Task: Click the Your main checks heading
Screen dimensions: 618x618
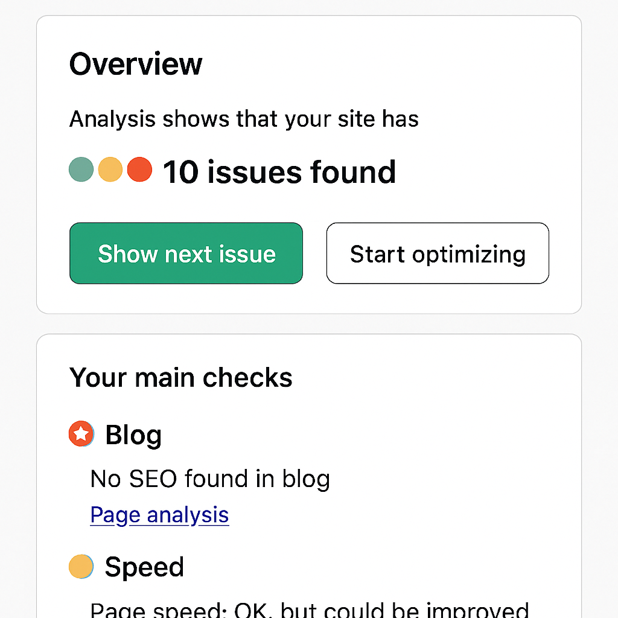Action: click(180, 377)
